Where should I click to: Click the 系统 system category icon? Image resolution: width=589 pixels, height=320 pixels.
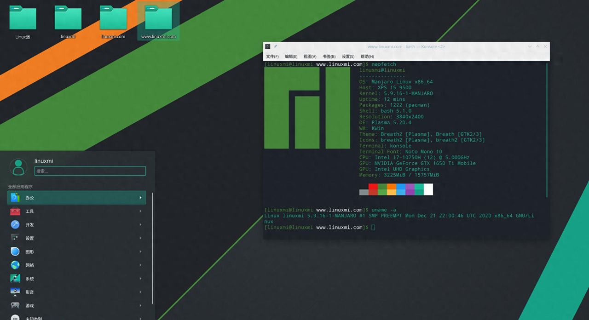pyautogui.click(x=15, y=278)
